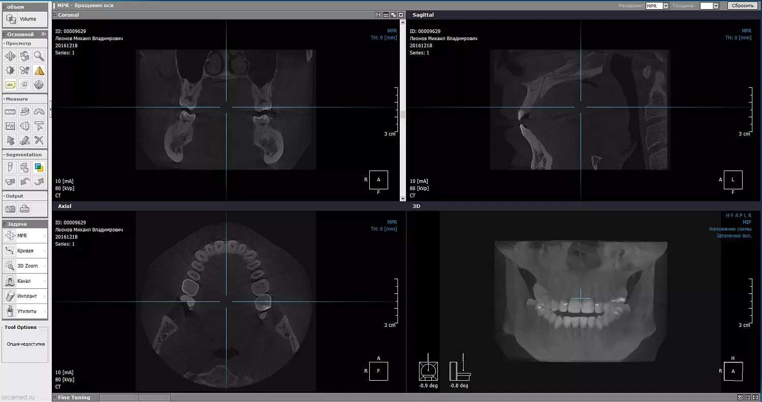Click the Сбросить reset button
Viewport: 762px width, 402px height.
pos(743,6)
